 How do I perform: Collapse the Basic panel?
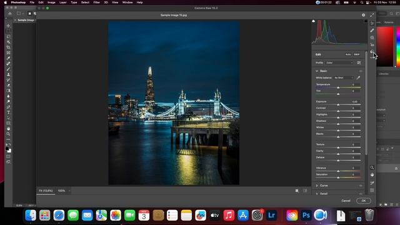317,71
